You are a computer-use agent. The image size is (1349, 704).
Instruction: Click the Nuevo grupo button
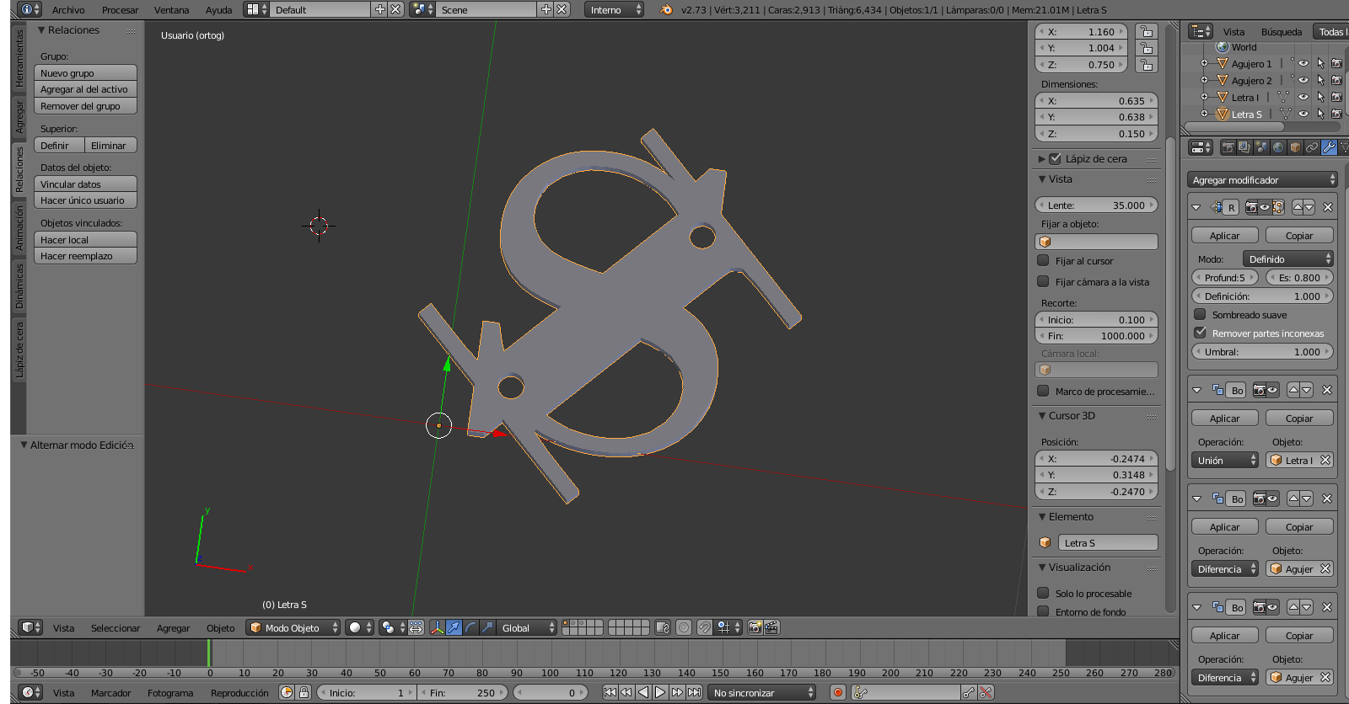[x=85, y=73]
